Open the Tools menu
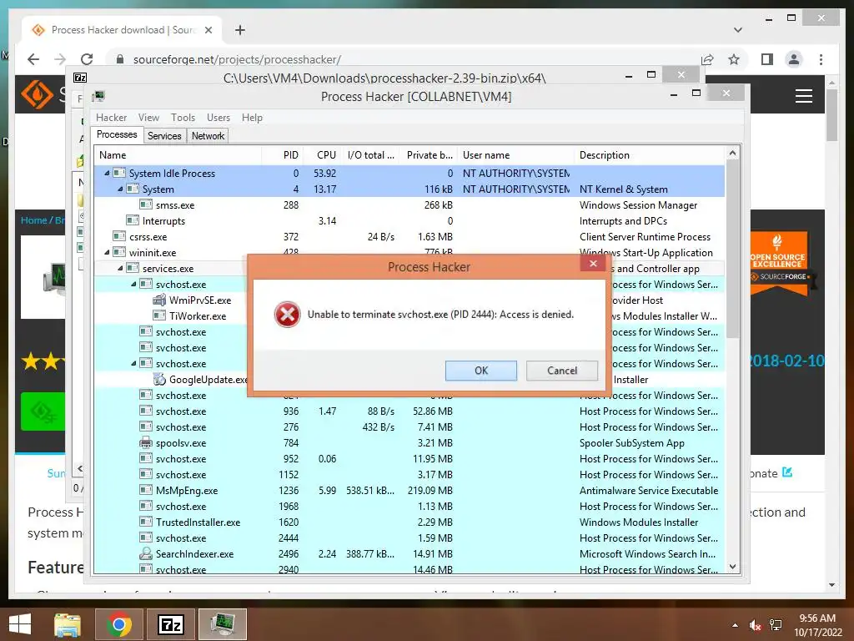 183,118
